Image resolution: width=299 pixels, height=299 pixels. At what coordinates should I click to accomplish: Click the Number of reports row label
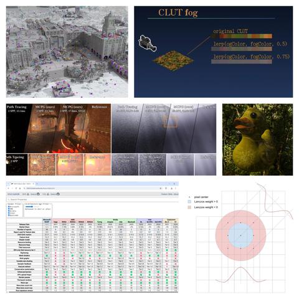pyautogui.click(x=24, y=229)
